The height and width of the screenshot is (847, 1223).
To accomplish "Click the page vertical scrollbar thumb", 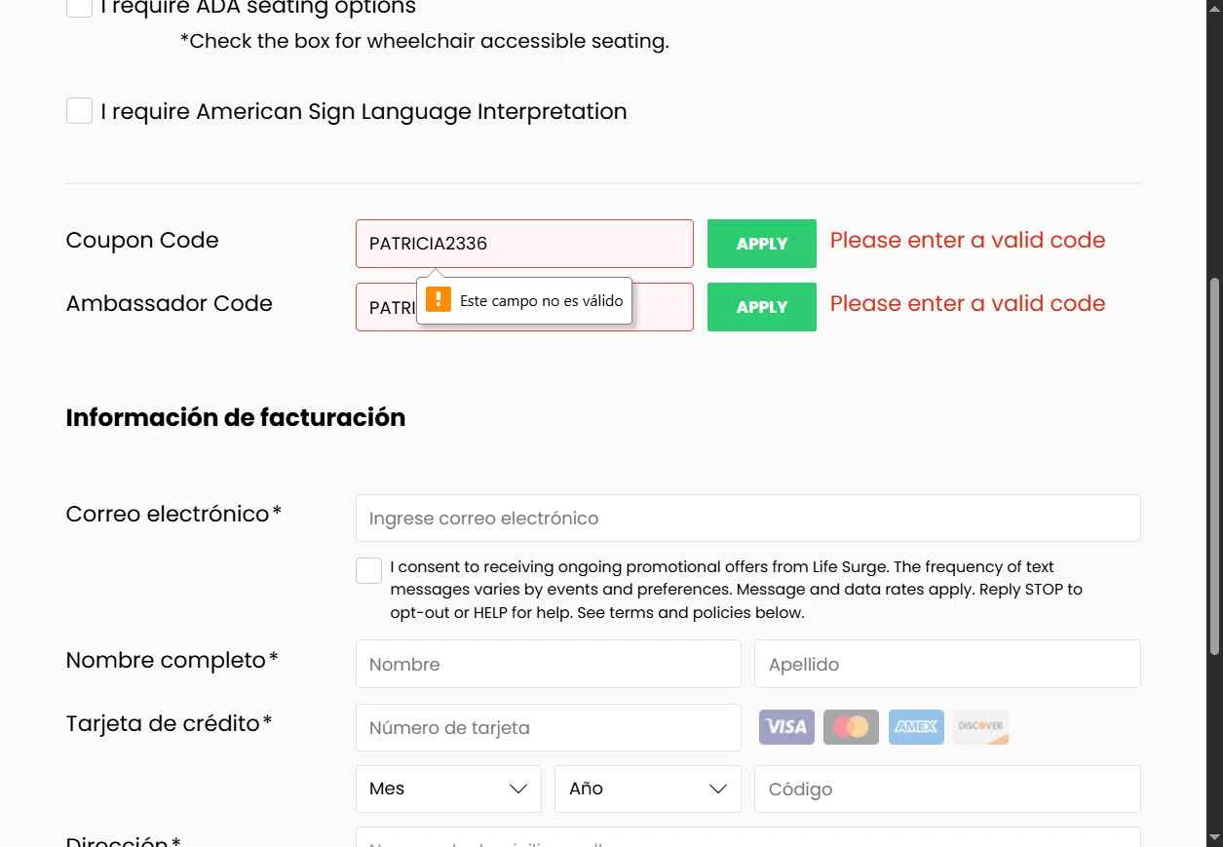I will pos(1214,468).
